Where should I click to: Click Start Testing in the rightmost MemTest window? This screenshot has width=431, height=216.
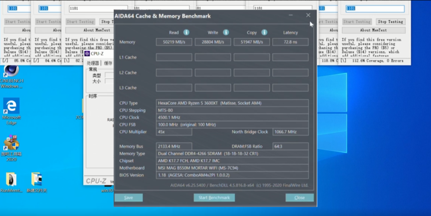tap(357, 21)
